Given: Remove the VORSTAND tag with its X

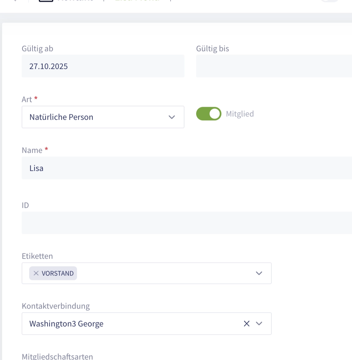Looking at the screenshot, I should click(36, 273).
